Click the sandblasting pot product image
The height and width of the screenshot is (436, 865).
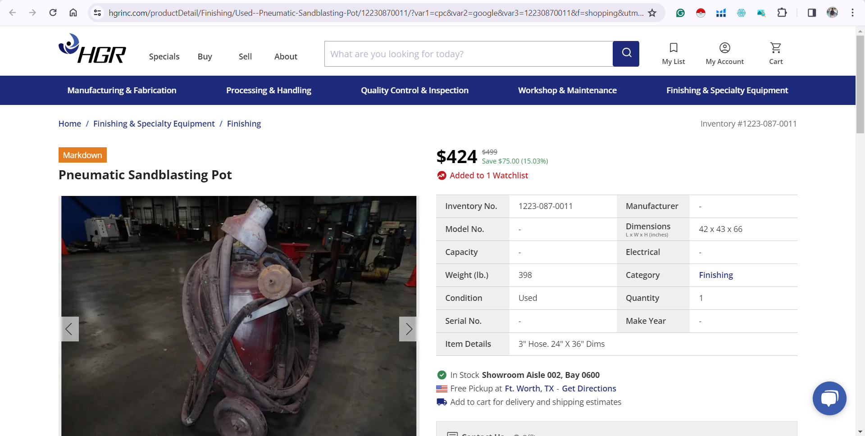pos(239,315)
